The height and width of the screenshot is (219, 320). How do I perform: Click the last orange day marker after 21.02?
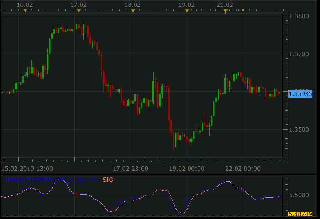click(243, 11)
